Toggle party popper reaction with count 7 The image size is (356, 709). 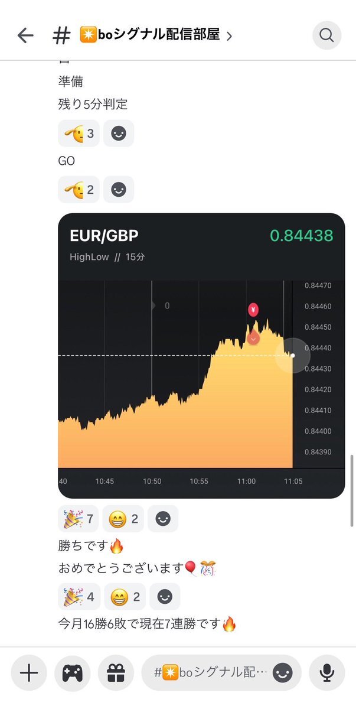pyautogui.click(x=79, y=519)
